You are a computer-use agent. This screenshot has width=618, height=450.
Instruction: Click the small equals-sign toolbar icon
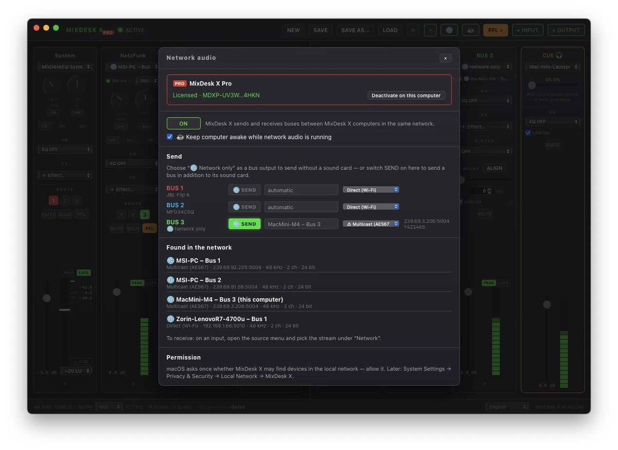(430, 30)
